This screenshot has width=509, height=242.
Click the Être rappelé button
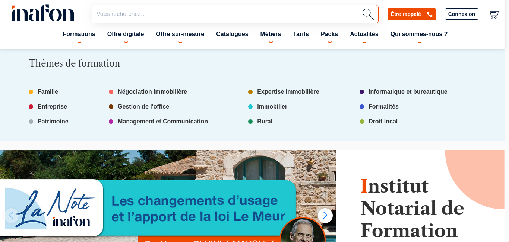point(412,14)
